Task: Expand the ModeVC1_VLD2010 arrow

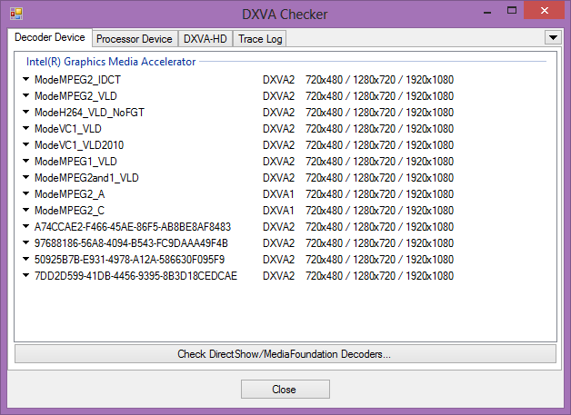Action: (x=26, y=145)
